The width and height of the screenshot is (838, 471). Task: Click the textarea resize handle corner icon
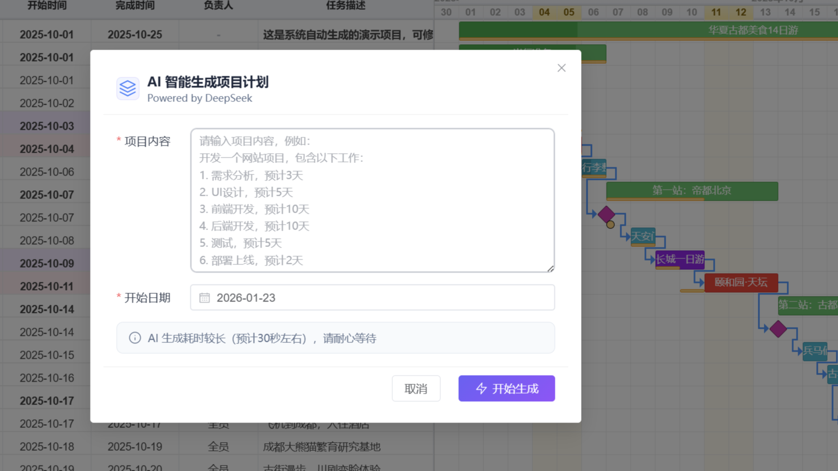point(550,268)
